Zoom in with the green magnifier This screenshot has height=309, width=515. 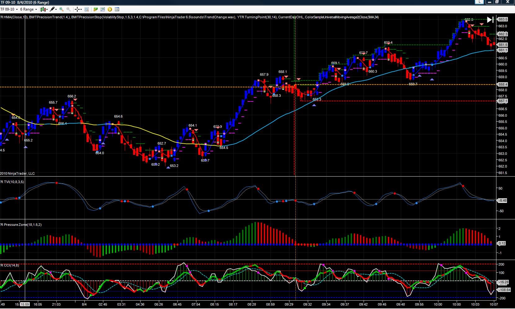(x=61, y=9)
